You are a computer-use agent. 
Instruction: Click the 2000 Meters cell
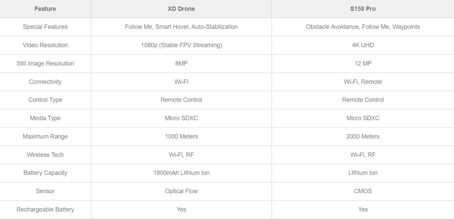(x=363, y=136)
